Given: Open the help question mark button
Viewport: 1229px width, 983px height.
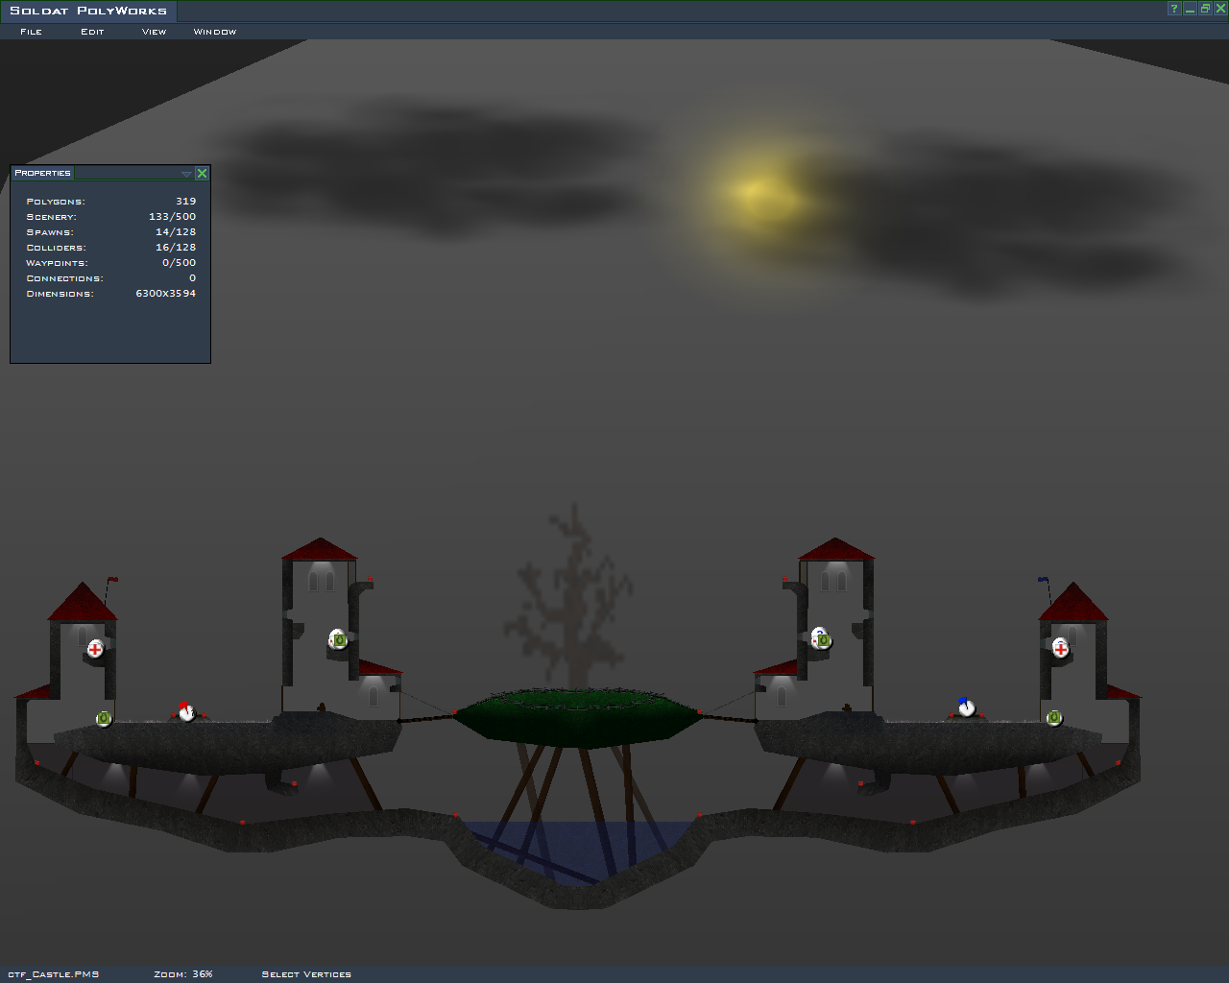Looking at the screenshot, I should pyautogui.click(x=1173, y=9).
